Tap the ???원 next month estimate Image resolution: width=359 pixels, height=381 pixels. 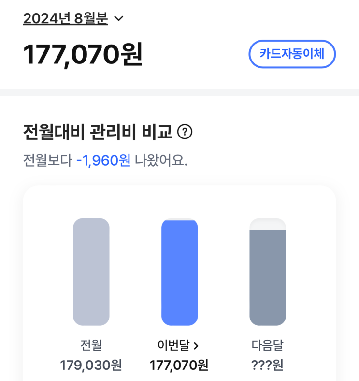click(267, 365)
